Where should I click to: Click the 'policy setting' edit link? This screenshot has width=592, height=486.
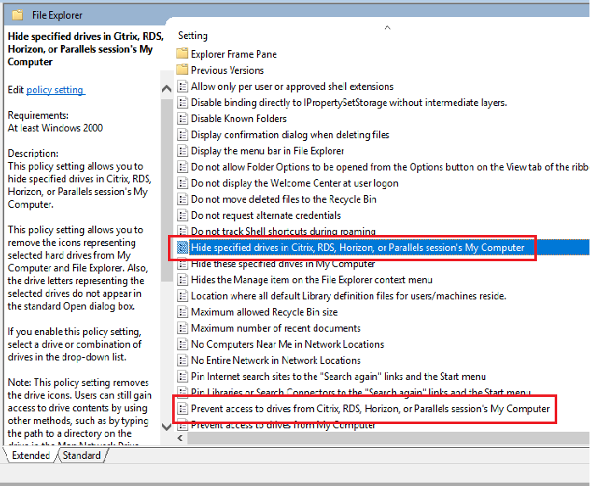[x=55, y=90]
